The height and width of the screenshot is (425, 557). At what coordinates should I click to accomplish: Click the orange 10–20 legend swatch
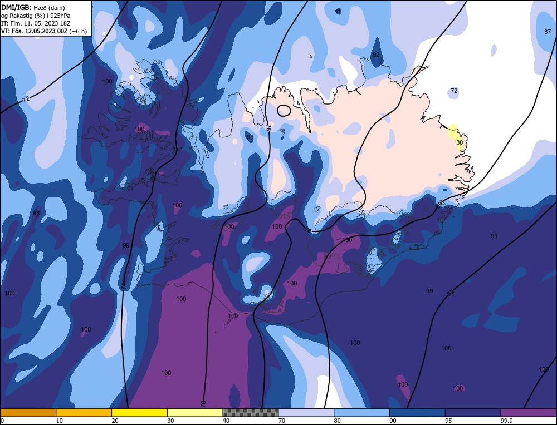(x=84, y=413)
